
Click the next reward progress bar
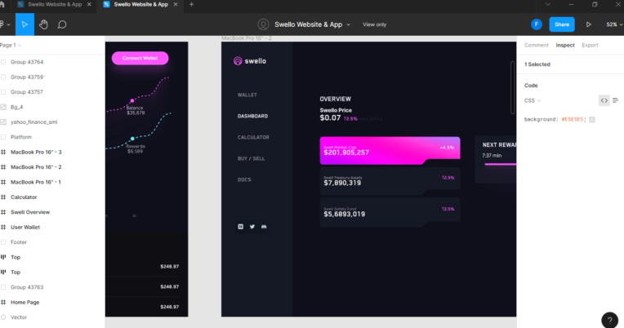[x=500, y=164]
